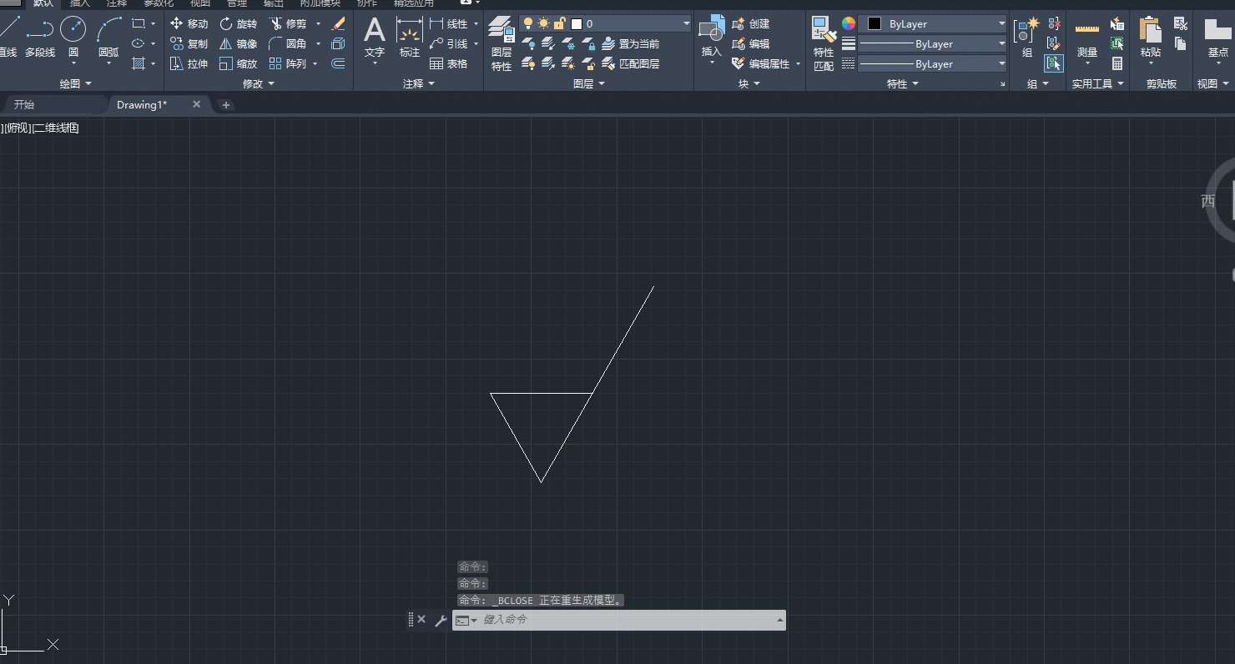Image resolution: width=1235 pixels, height=664 pixels.
Task: Click the Array (阵列) tool
Action: [x=288, y=63]
